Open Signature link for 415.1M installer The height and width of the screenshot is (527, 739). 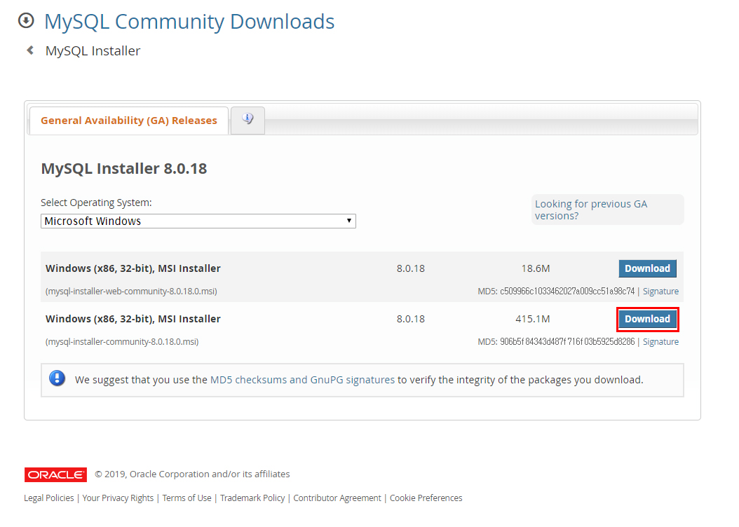click(x=660, y=342)
